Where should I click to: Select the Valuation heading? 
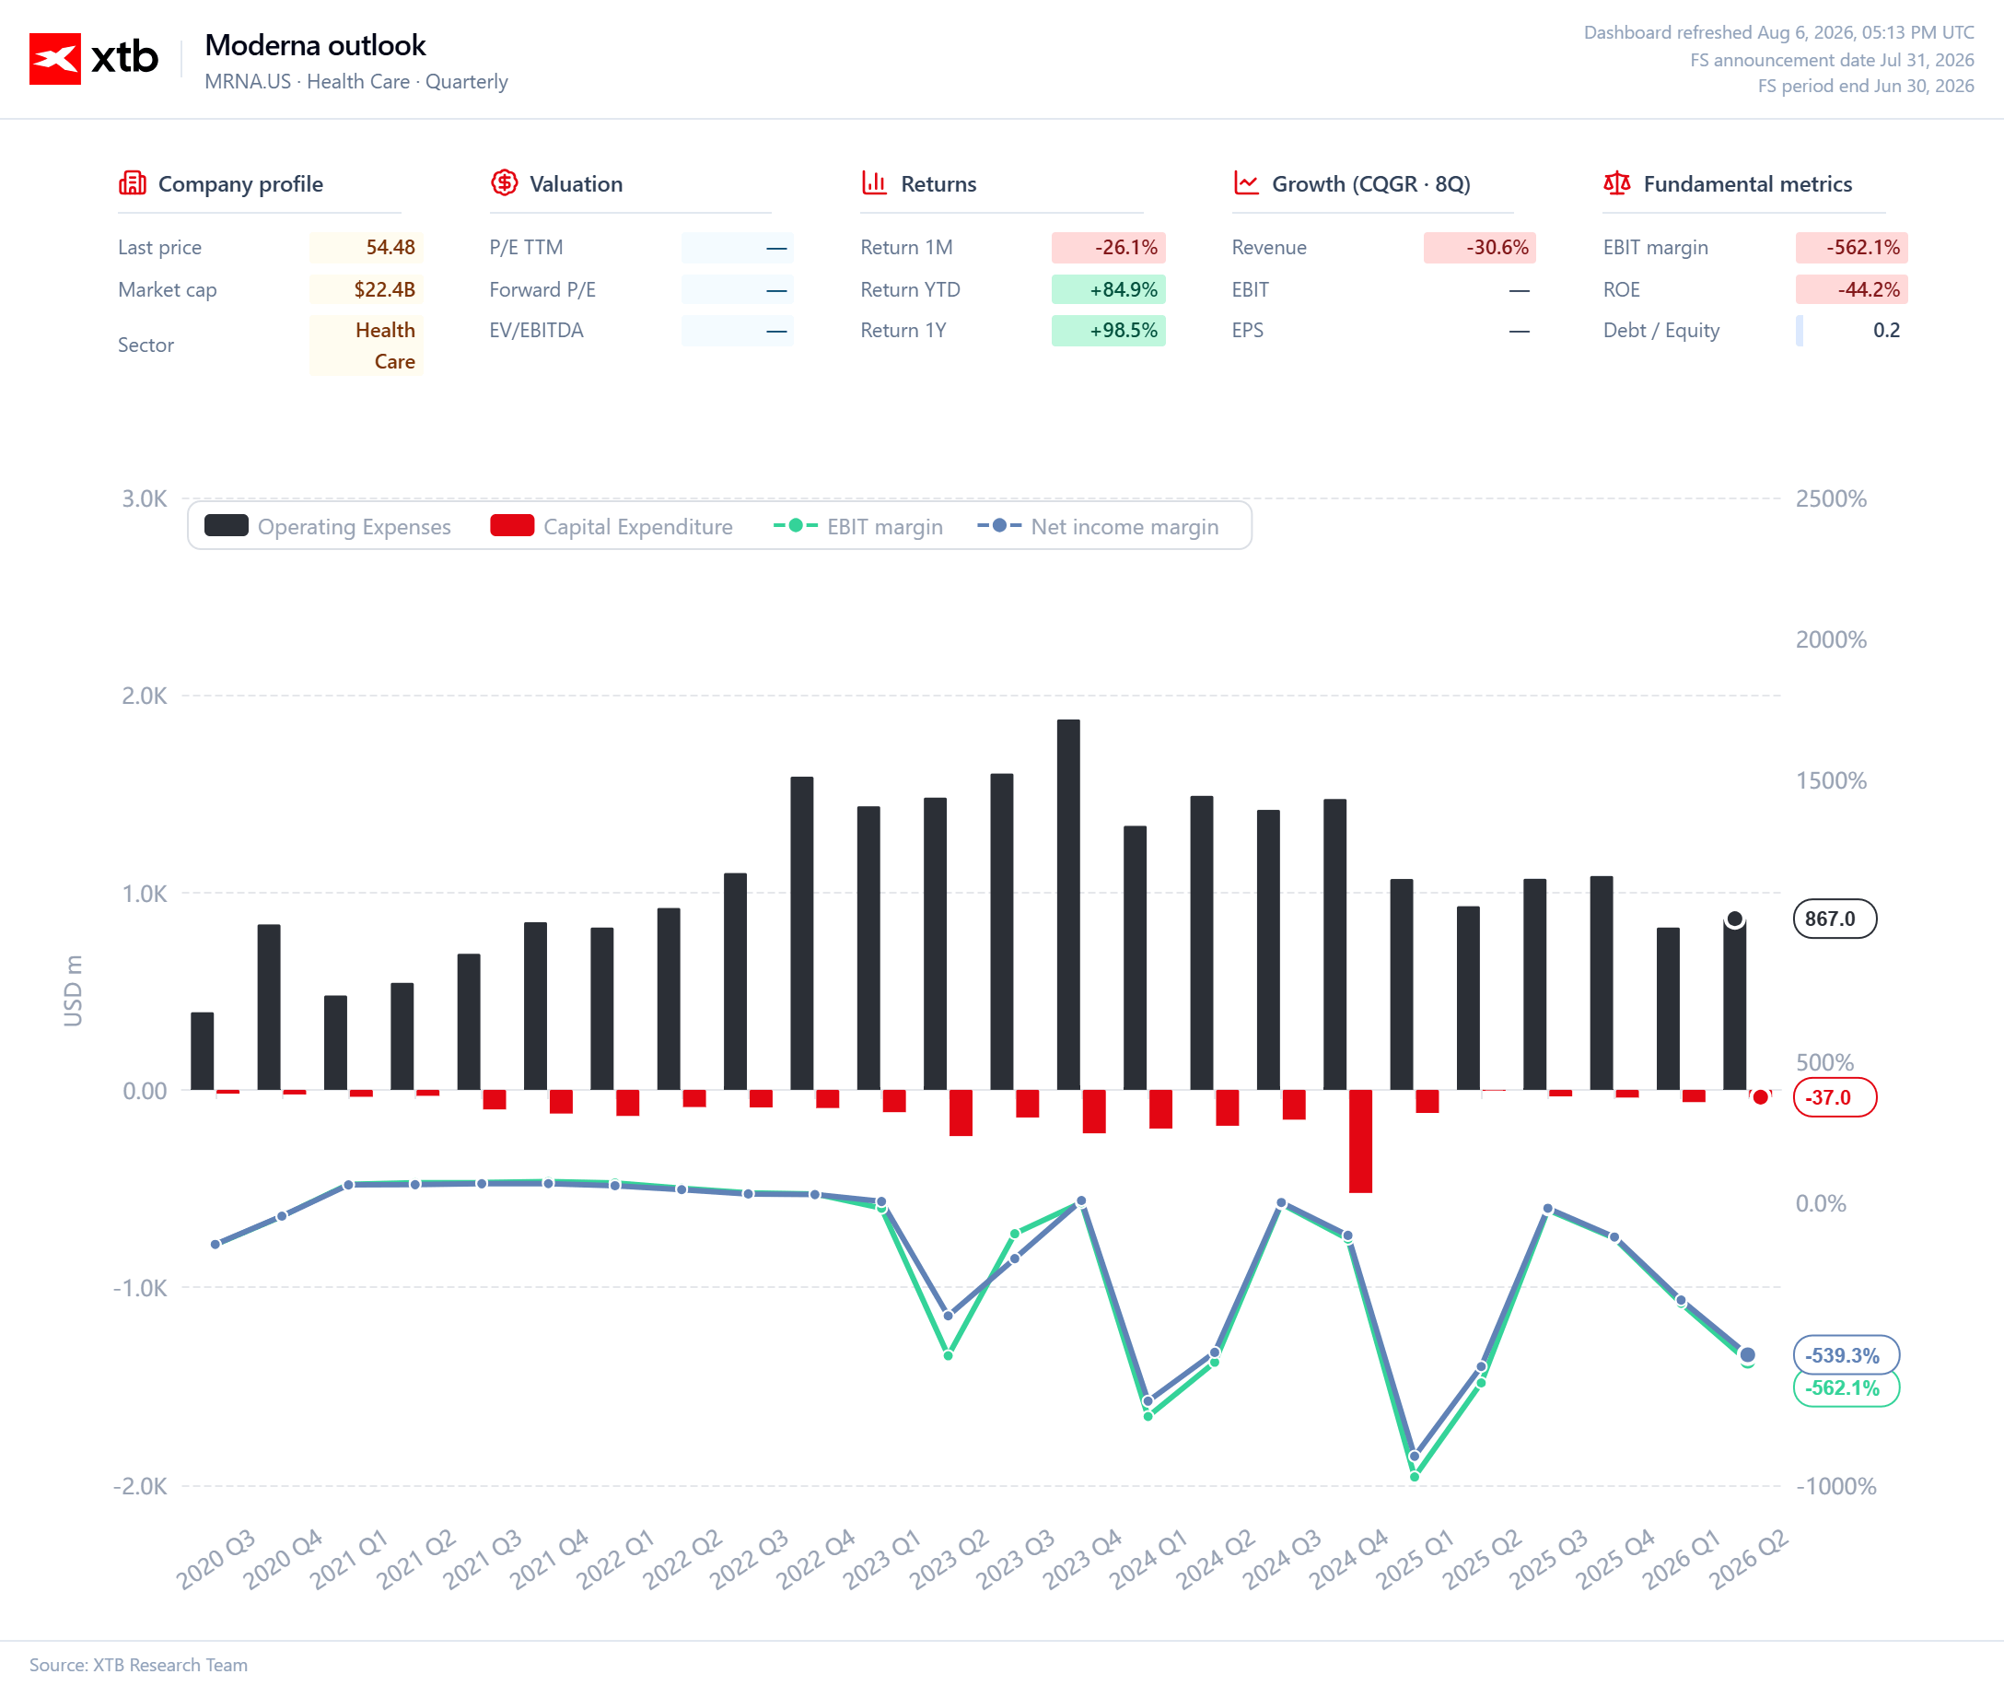[x=576, y=183]
